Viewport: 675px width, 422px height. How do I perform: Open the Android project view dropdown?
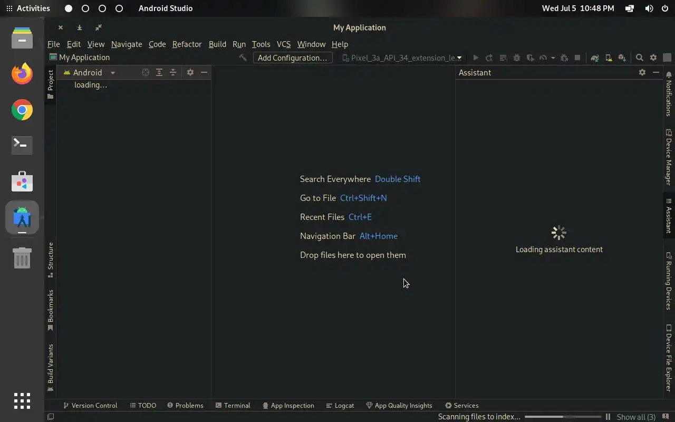pyautogui.click(x=89, y=72)
